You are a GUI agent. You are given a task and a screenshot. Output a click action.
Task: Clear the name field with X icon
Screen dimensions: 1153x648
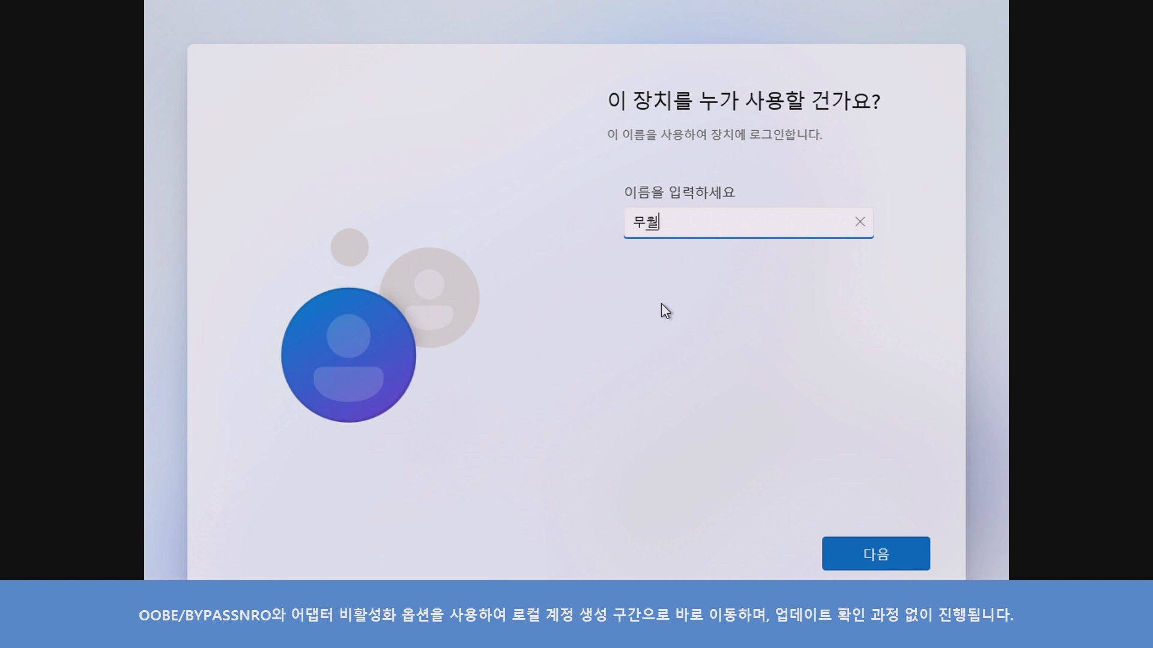[x=860, y=222]
